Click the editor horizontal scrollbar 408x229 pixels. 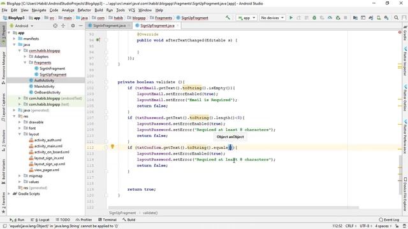233,207
